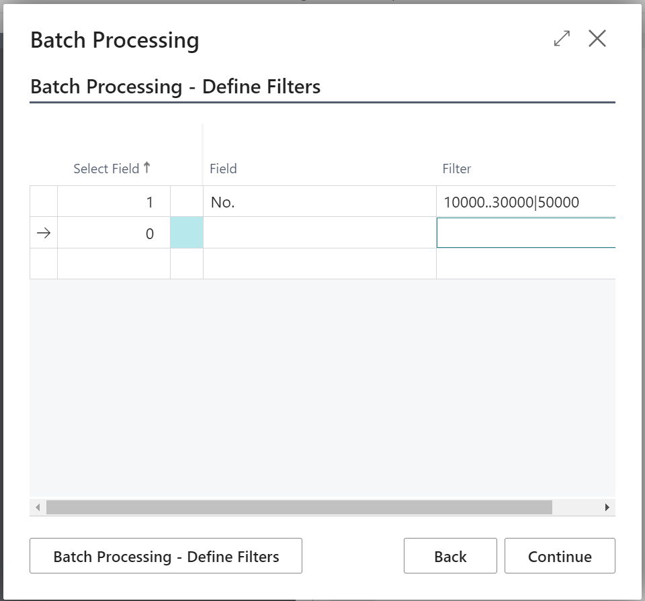Screen dimensions: 645x601
Task: Click the empty Field cell in second row
Action: point(319,233)
